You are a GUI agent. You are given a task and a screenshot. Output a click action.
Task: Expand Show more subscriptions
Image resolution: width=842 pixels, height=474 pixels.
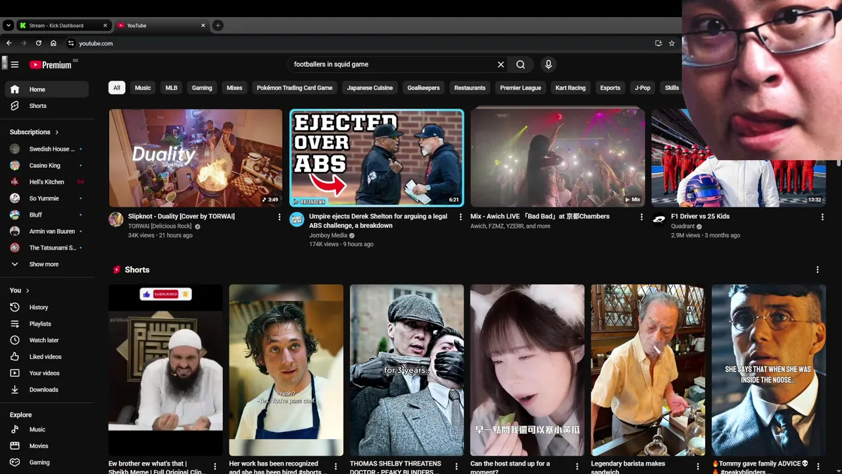pyautogui.click(x=46, y=265)
